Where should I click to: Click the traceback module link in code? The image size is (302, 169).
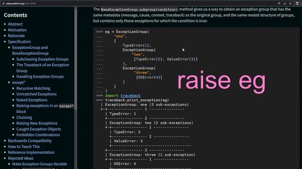pos(130,95)
